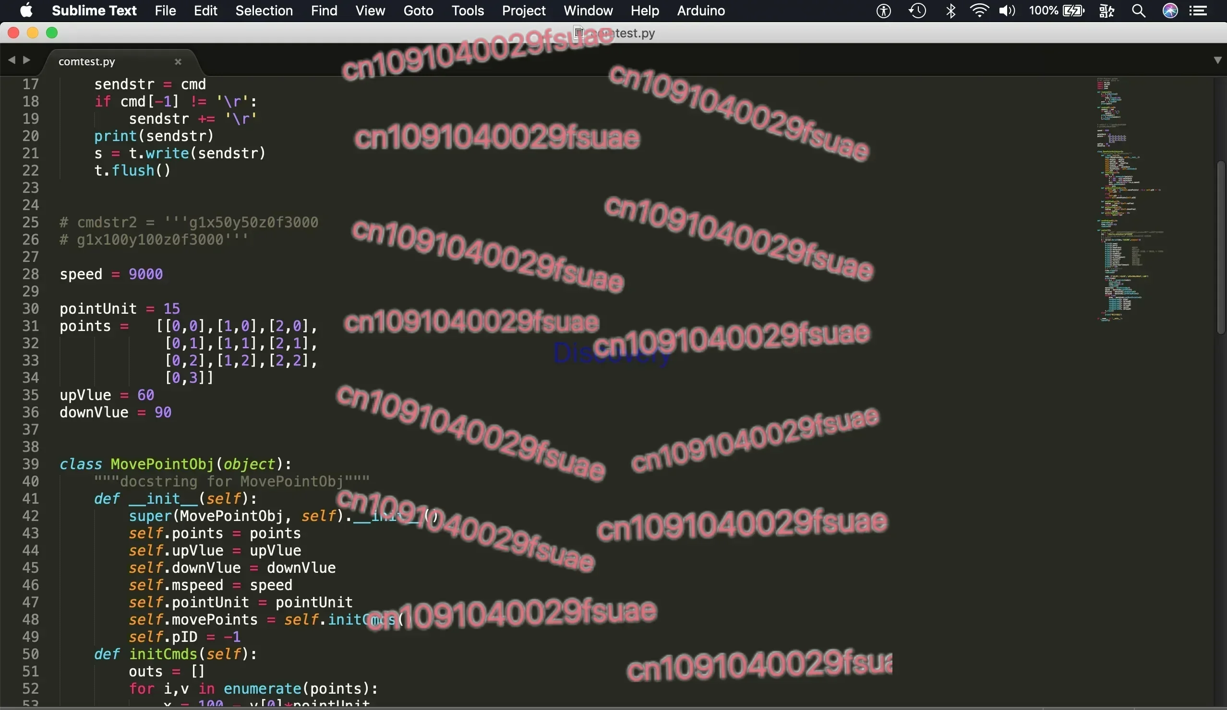Click on 'outs = []' line
The height and width of the screenshot is (710, 1227).
[167, 671]
